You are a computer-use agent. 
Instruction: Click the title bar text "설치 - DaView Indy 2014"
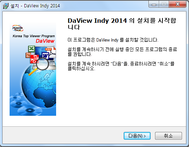pos(35,6)
